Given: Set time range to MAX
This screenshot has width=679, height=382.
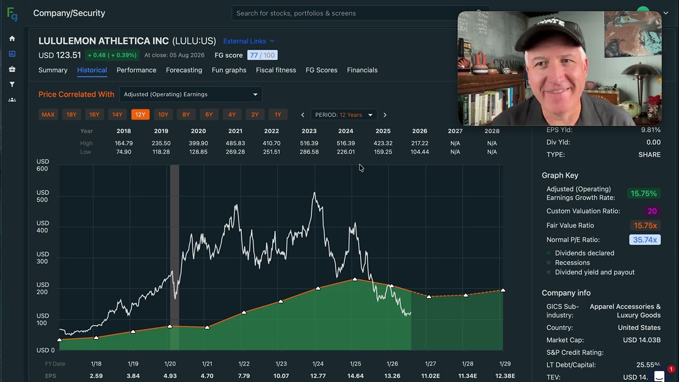Looking at the screenshot, I should coord(48,115).
